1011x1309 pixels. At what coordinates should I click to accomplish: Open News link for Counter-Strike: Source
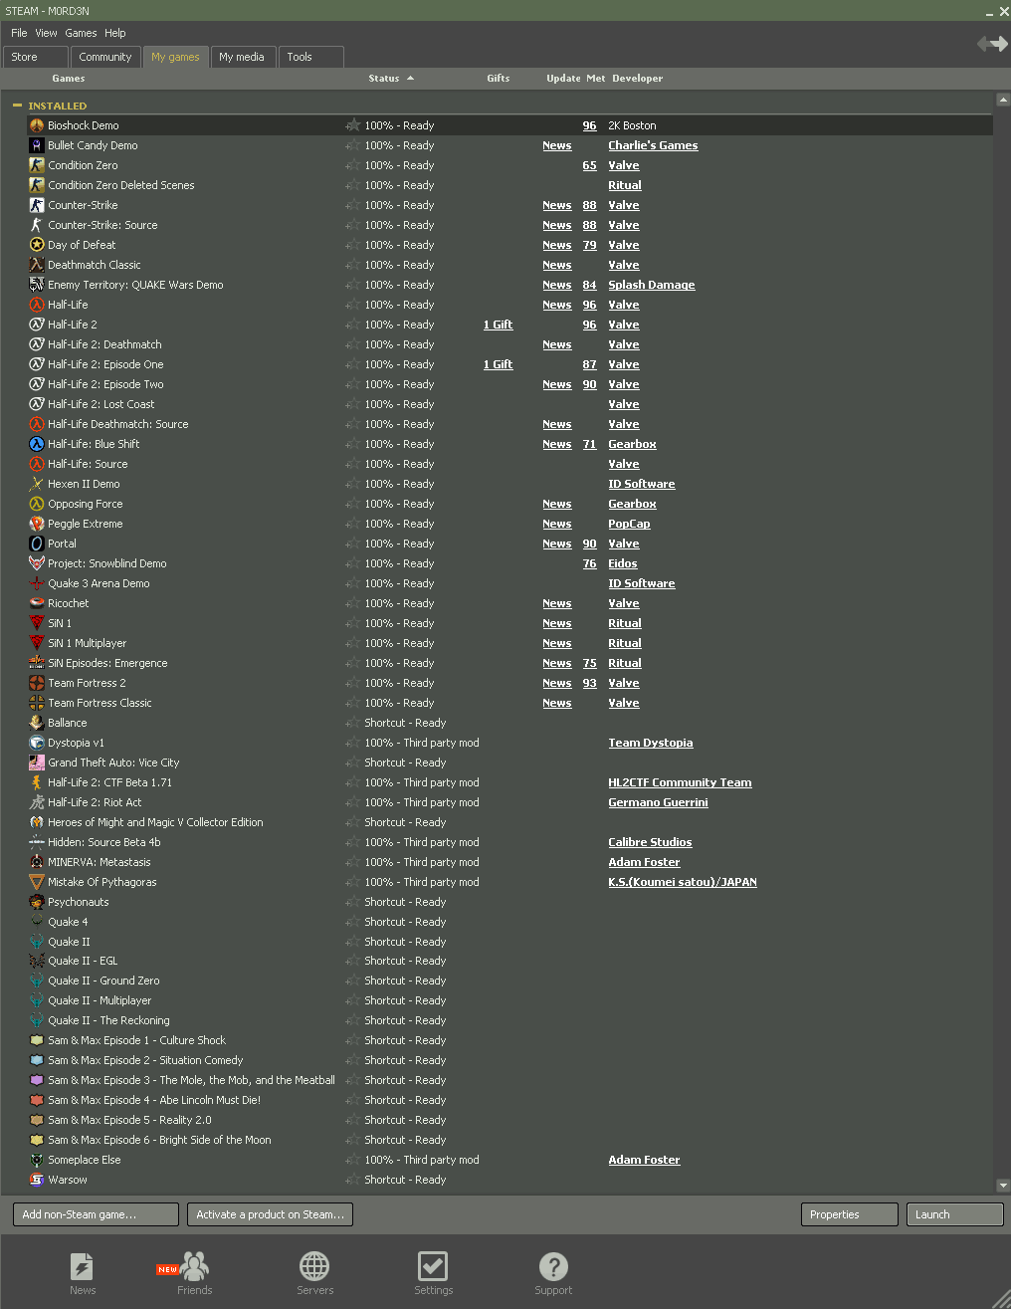(x=556, y=225)
